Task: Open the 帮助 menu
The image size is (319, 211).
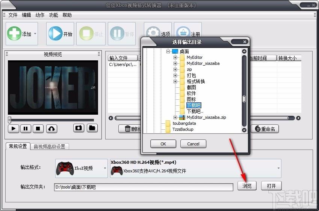Action: click(67, 15)
